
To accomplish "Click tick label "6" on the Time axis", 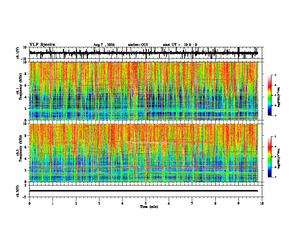I will [x=169, y=203].
